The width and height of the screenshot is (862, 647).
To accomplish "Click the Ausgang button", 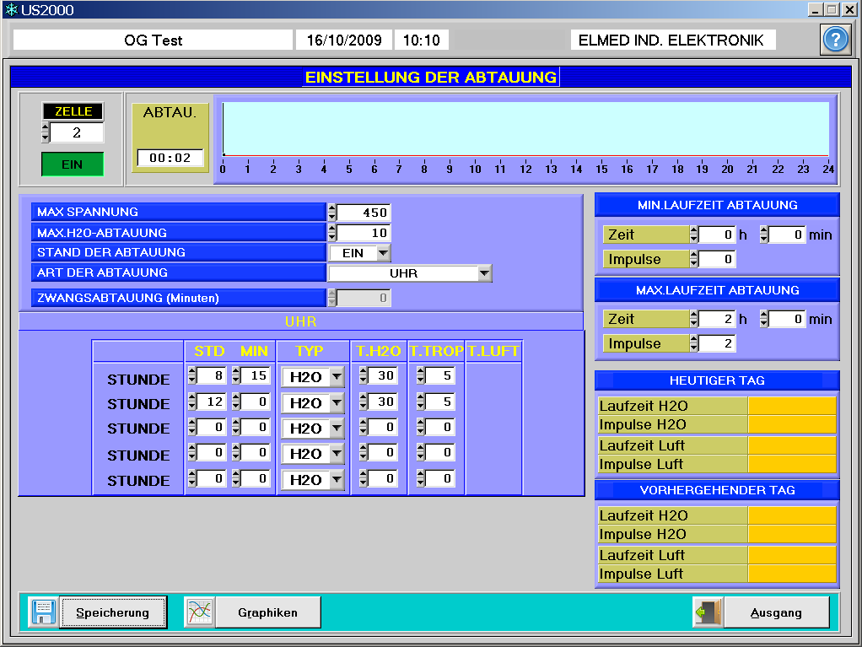I will (776, 612).
